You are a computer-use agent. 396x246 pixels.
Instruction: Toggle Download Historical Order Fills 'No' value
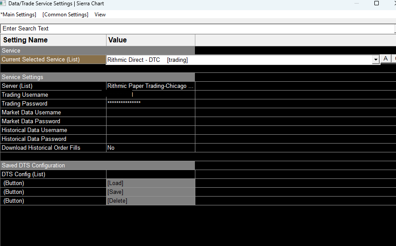pyautogui.click(x=151, y=148)
